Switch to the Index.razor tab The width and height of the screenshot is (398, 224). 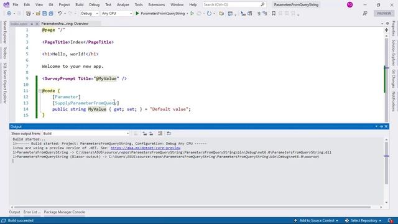point(19,24)
